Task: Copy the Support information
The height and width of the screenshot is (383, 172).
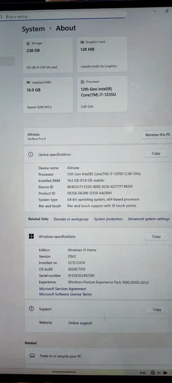Action: point(157,309)
